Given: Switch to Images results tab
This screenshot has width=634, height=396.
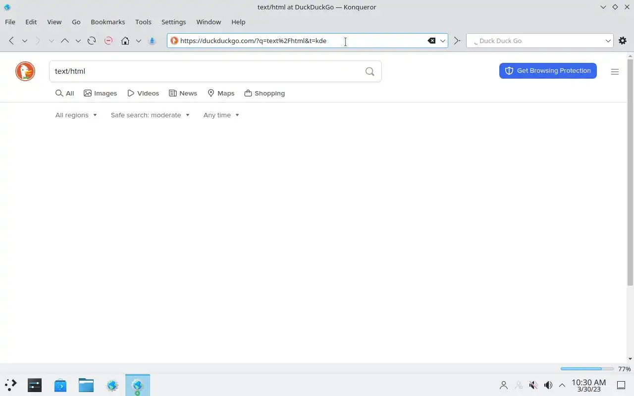Looking at the screenshot, I should pos(101,93).
